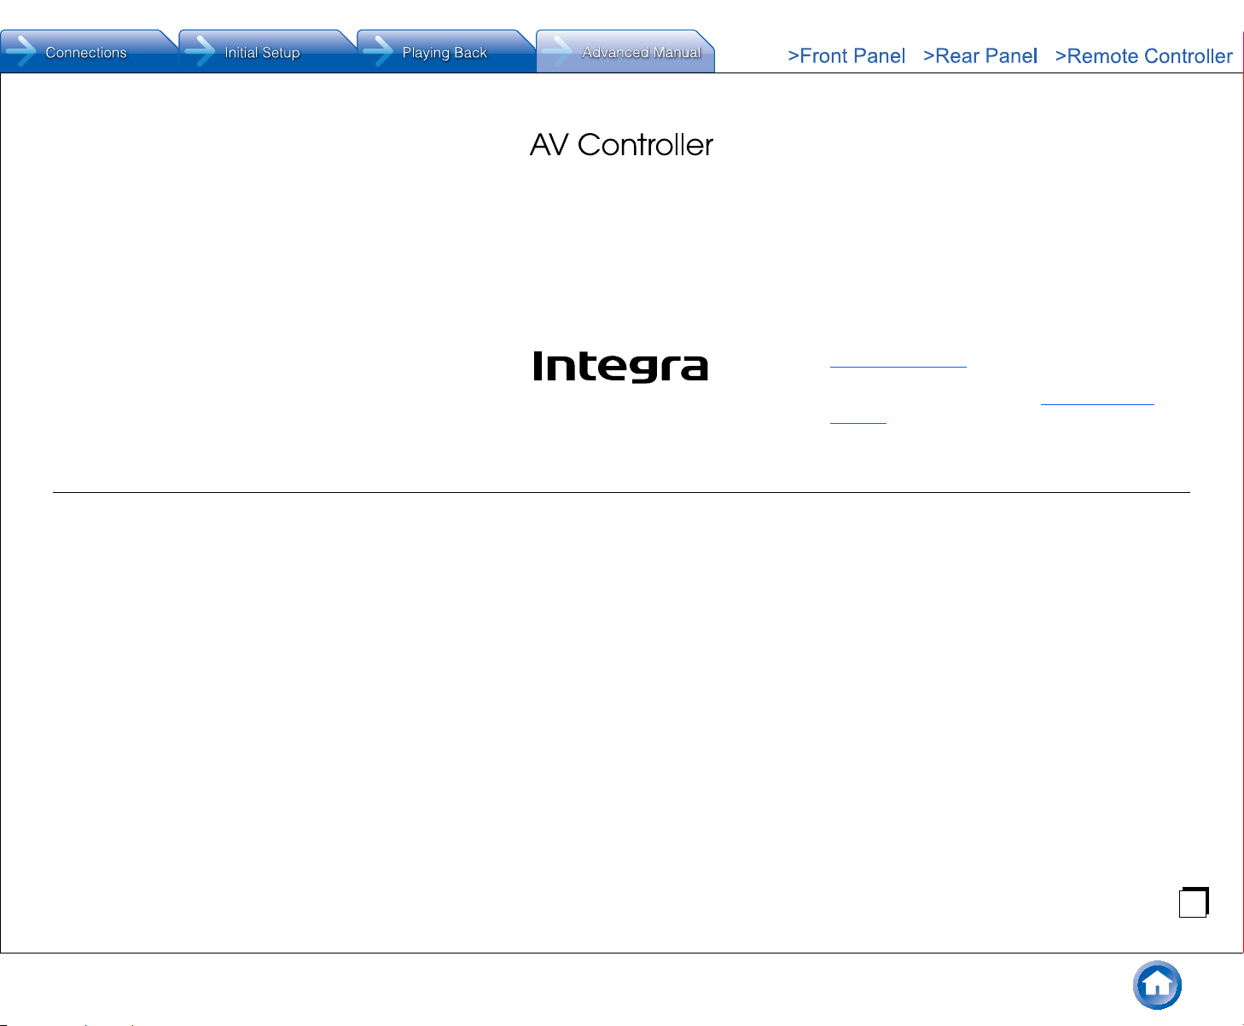Go to the Playing Back tab

point(445,52)
